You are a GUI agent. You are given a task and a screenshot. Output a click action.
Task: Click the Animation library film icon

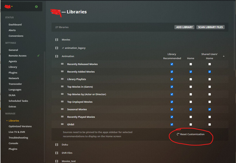click(57, 56)
